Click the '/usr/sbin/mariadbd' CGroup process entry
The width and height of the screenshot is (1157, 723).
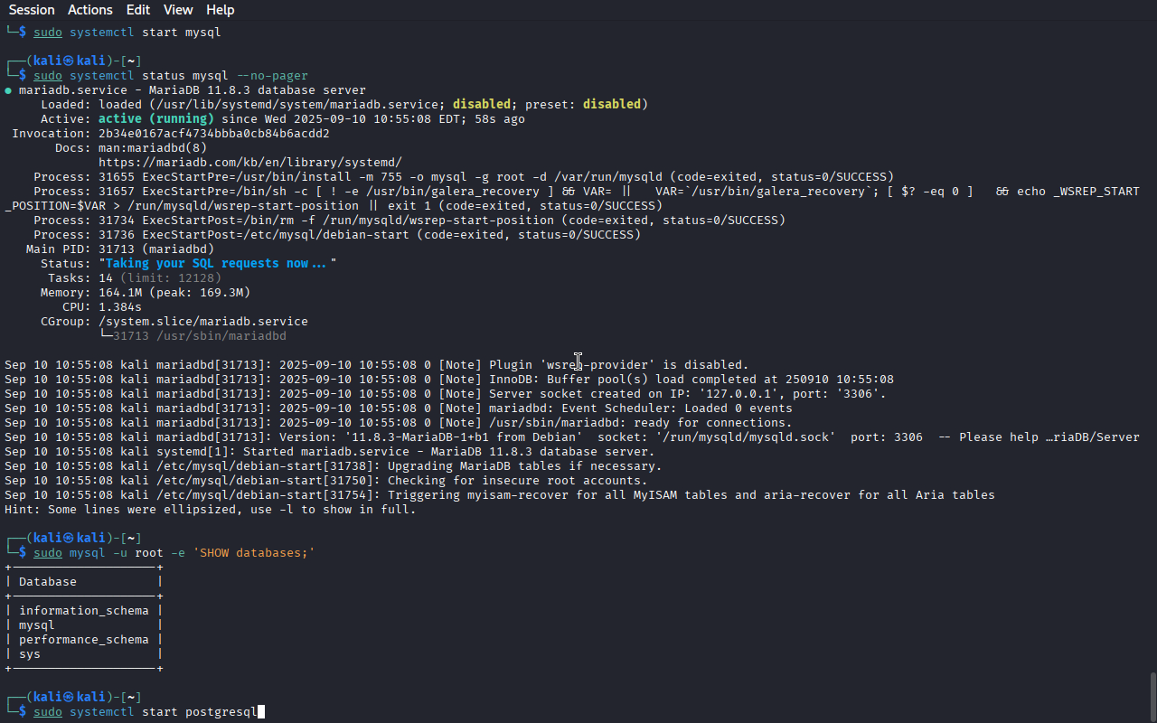tap(200, 336)
